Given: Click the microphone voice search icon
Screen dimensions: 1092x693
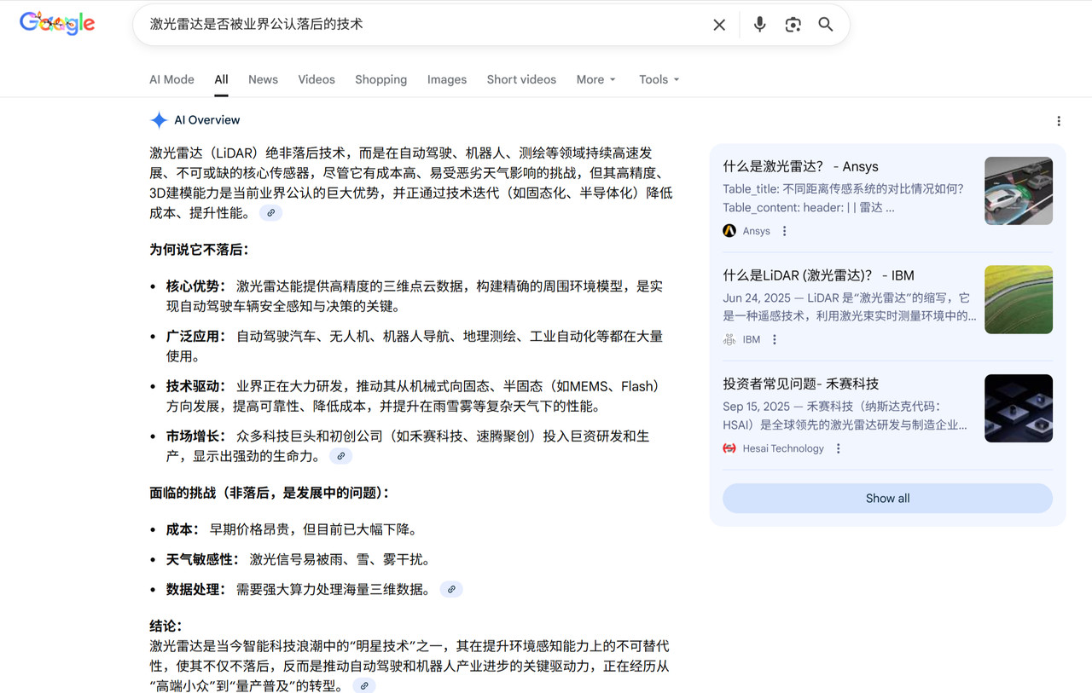Looking at the screenshot, I should (759, 25).
